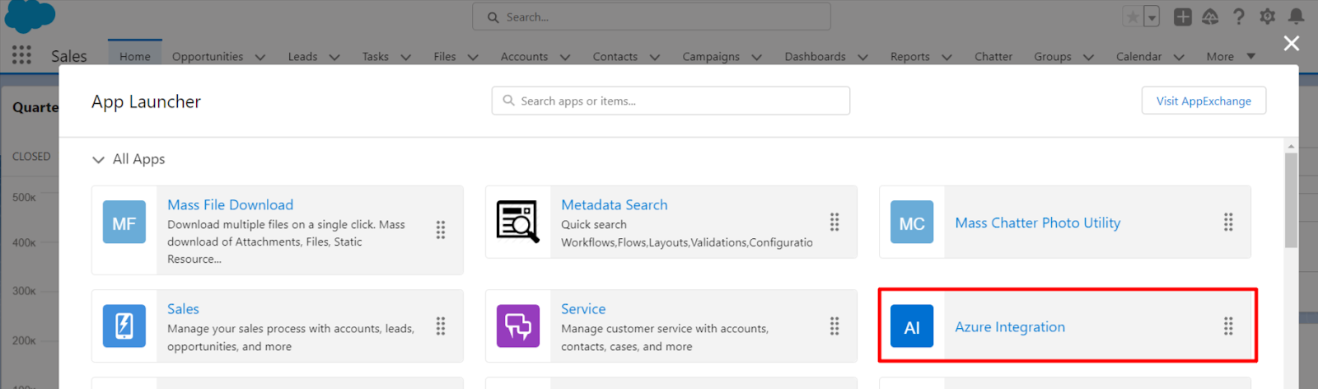Click the Campaigns tab label
This screenshot has height=389, width=1318.
coord(711,56)
